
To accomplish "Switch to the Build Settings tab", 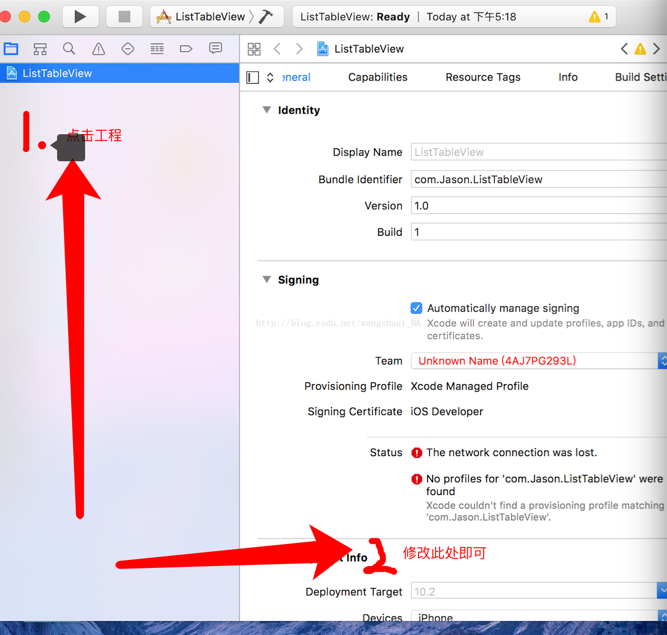I will pyautogui.click(x=640, y=77).
